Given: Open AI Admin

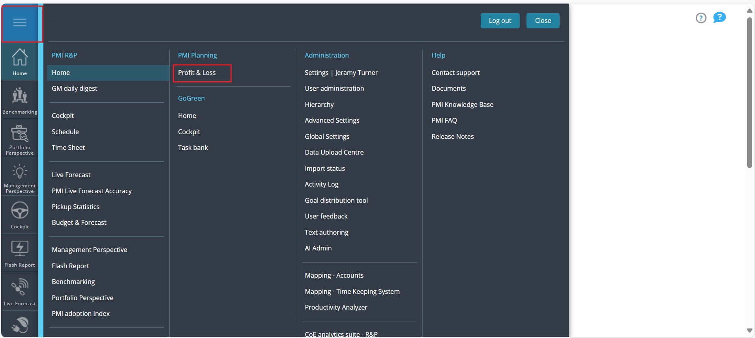Looking at the screenshot, I should [x=318, y=248].
